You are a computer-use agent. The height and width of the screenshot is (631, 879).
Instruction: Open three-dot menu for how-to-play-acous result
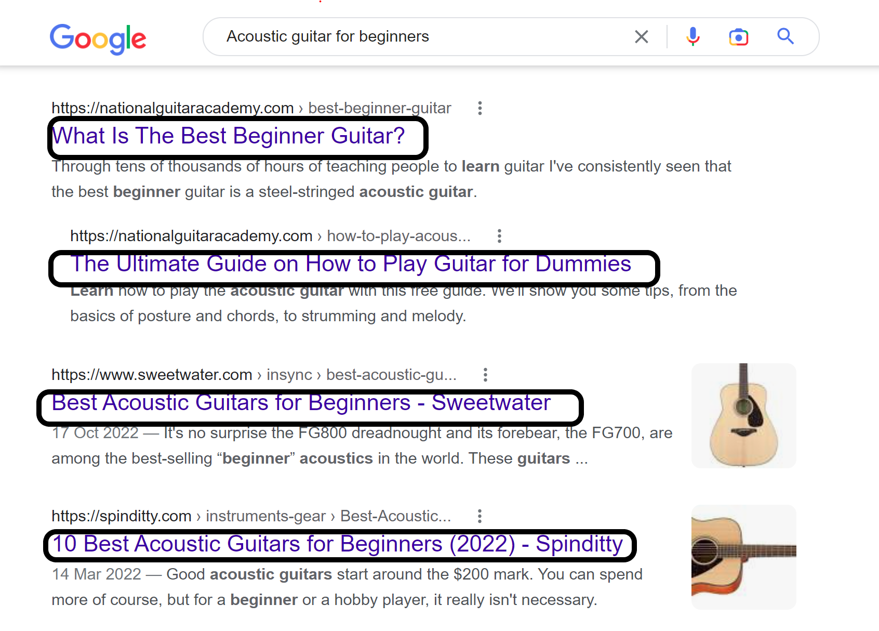click(x=499, y=236)
